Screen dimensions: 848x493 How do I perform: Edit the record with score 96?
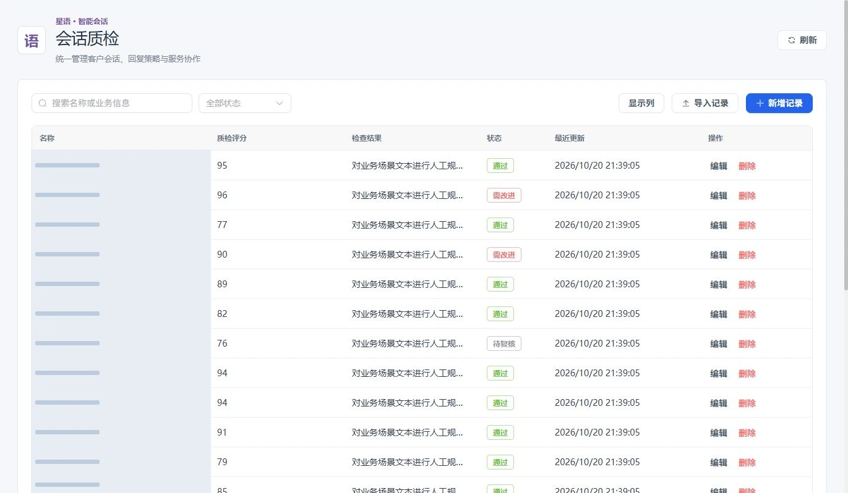click(719, 196)
